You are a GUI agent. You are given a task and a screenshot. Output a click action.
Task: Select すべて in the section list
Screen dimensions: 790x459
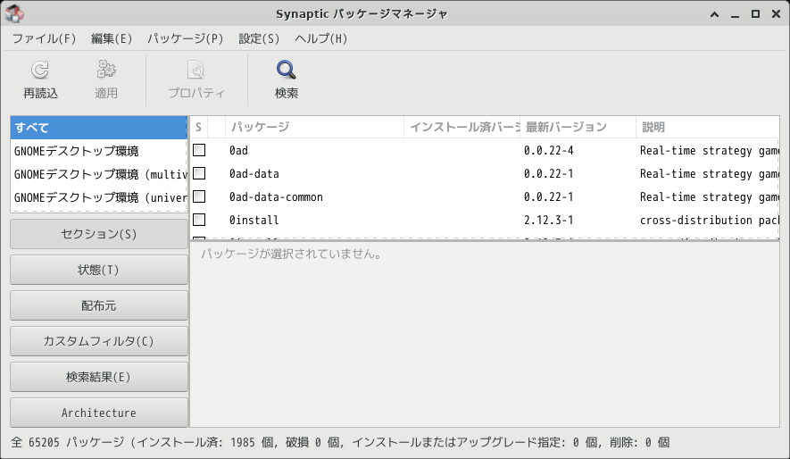(x=99, y=128)
